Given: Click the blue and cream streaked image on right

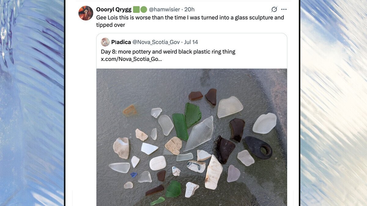Looking at the screenshot, I should (334, 103).
